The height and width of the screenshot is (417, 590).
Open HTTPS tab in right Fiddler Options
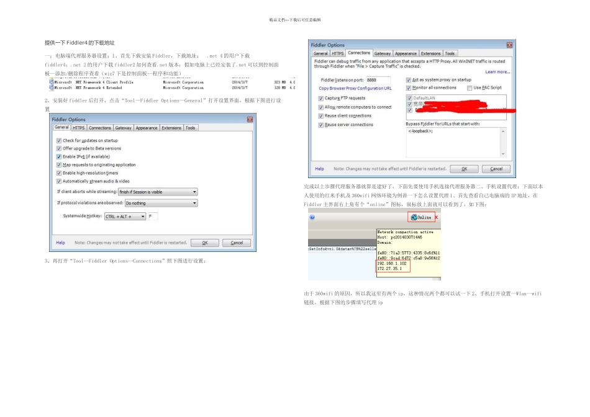point(337,54)
